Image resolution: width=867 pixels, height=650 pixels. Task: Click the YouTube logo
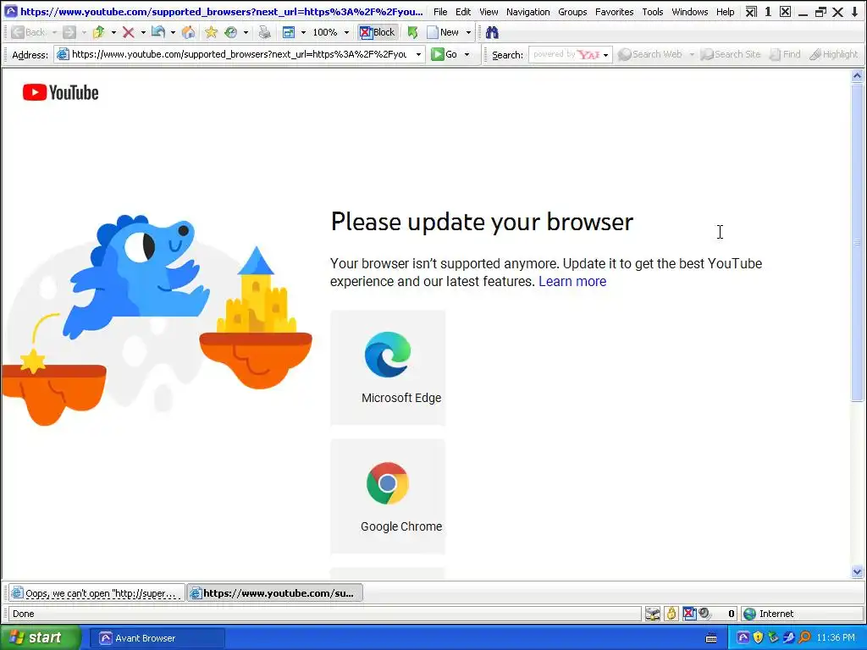(x=61, y=92)
